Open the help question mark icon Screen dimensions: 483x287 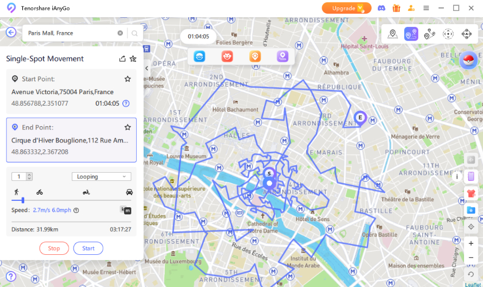click(x=11, y=276)
